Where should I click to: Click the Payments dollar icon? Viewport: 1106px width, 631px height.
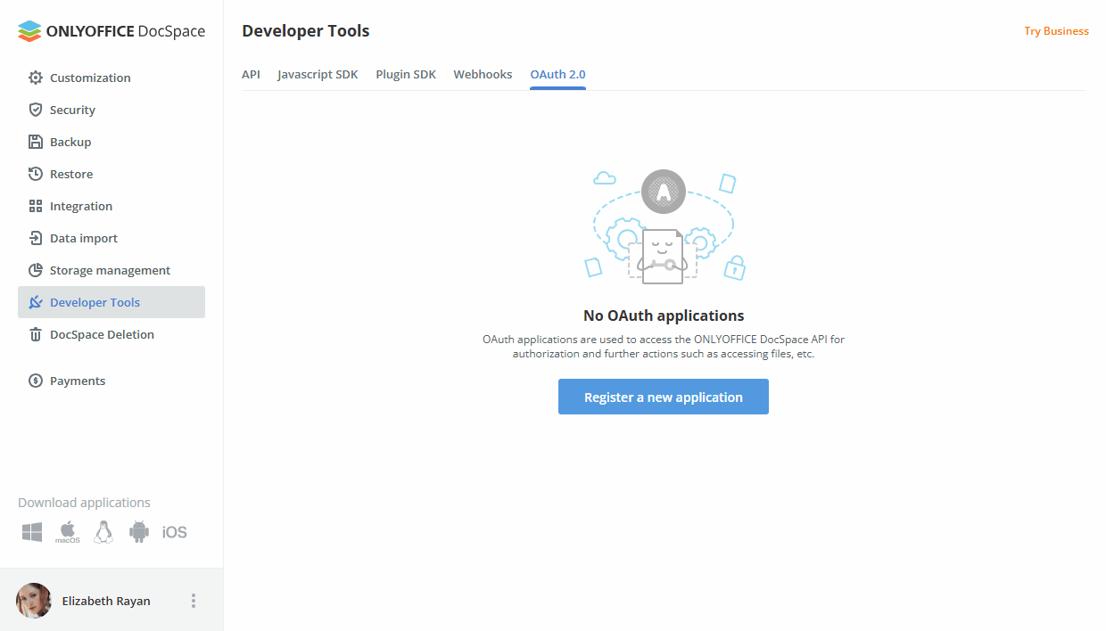point(36,381)
